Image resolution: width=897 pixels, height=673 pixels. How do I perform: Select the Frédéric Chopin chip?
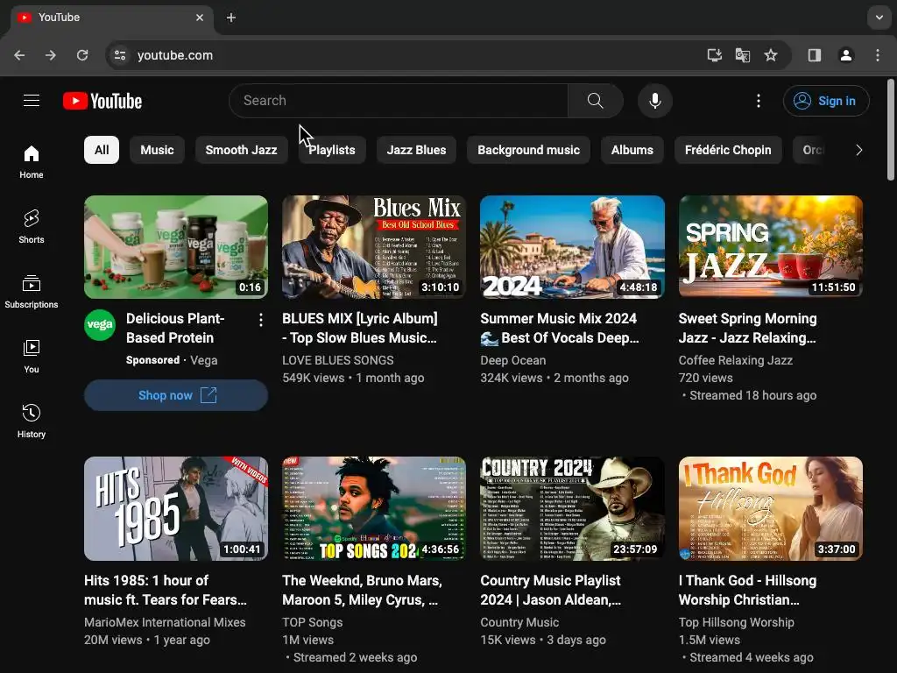pos(728,150)
